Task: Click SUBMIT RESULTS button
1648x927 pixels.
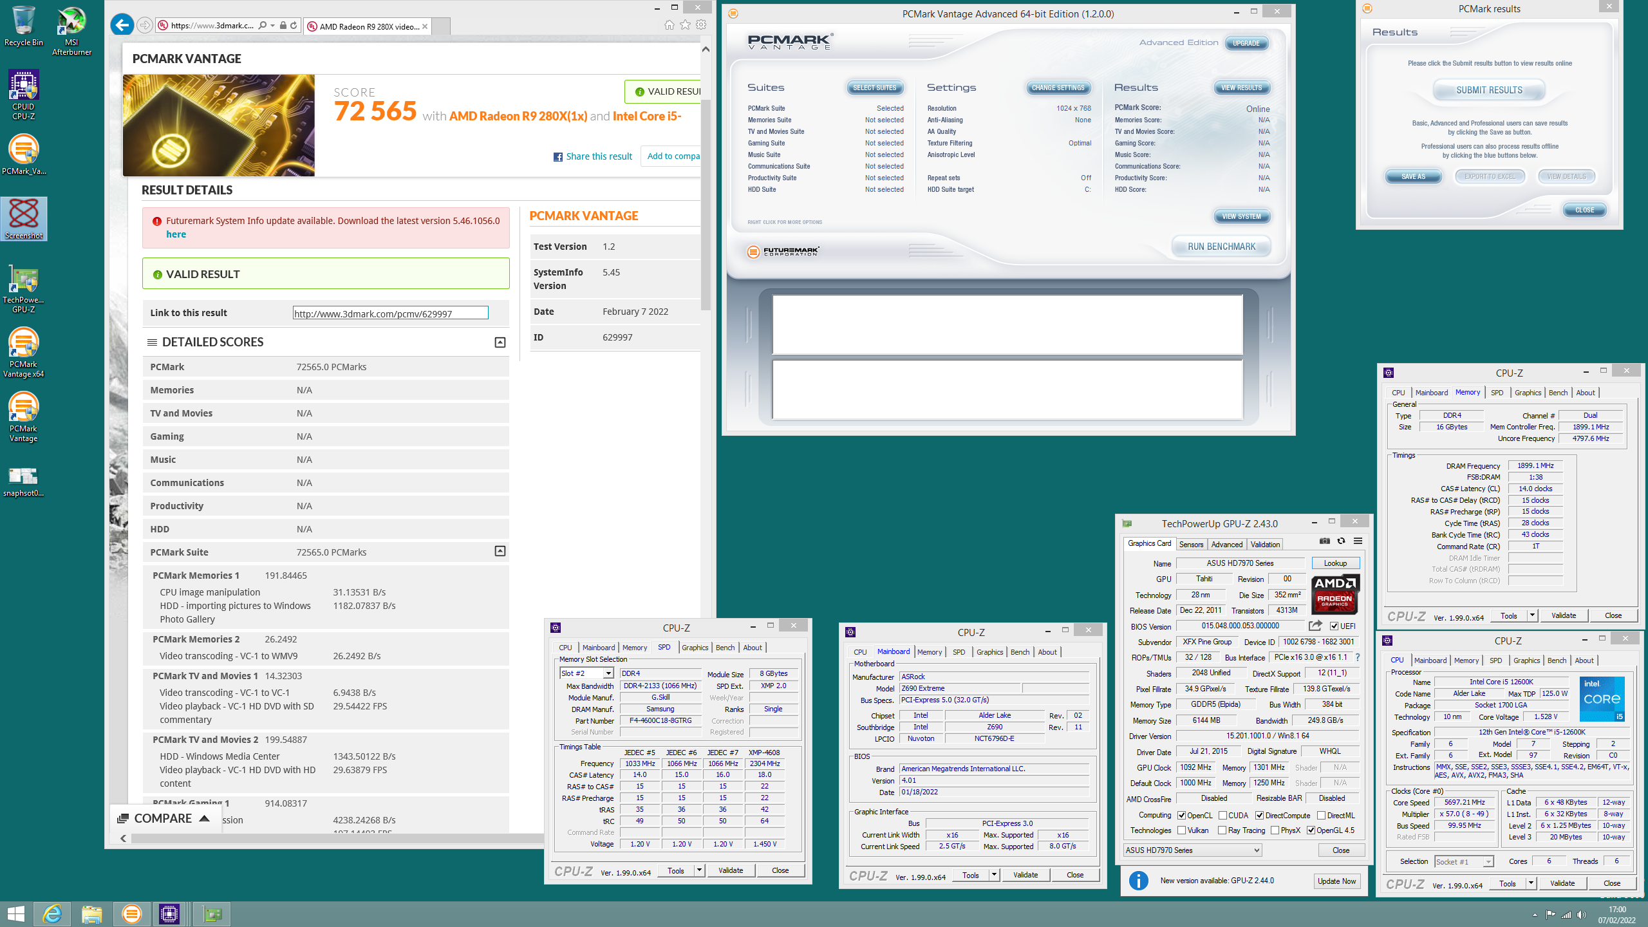Action: click(1489, 90)
